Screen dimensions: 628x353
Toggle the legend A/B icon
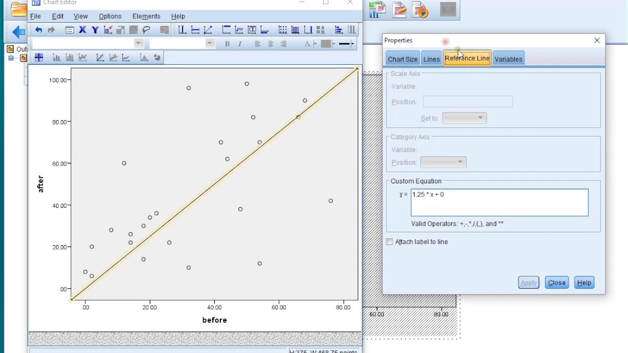(x=320, y=30)
